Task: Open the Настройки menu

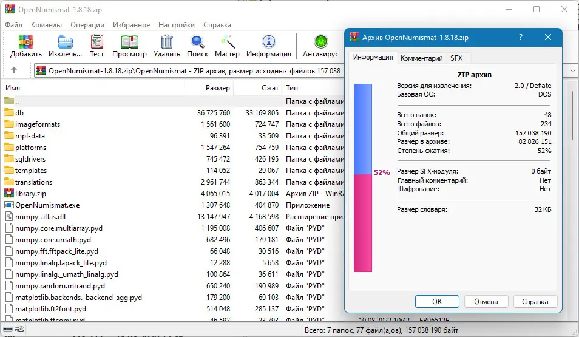Action: (x=177, y=25)
